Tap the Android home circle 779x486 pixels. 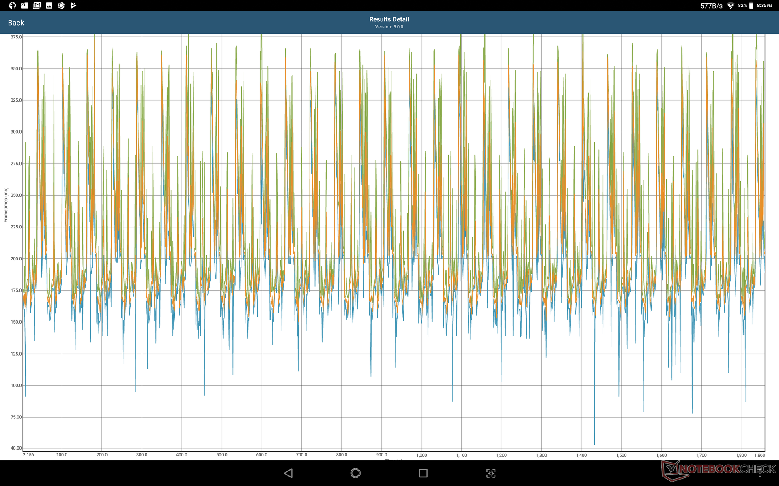pos(355,473)
